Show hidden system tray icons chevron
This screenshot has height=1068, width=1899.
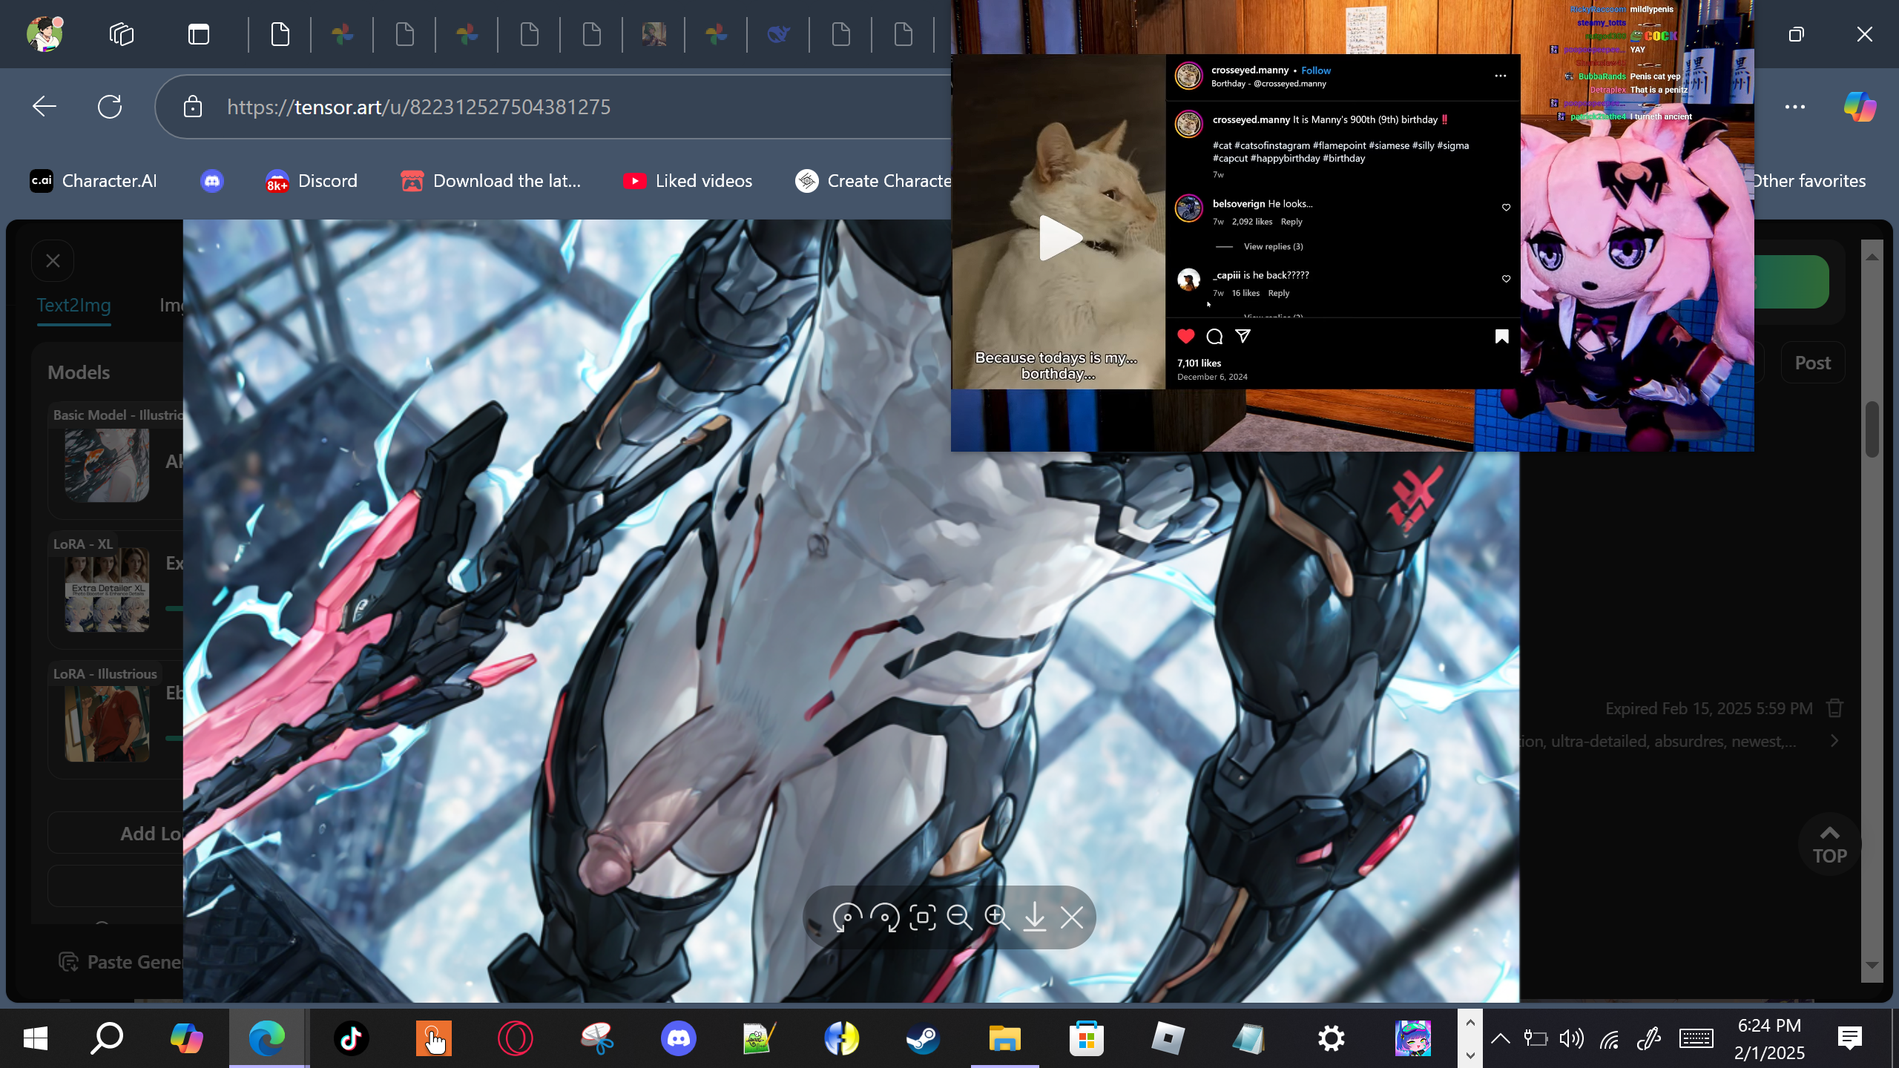(1500, 1038)
